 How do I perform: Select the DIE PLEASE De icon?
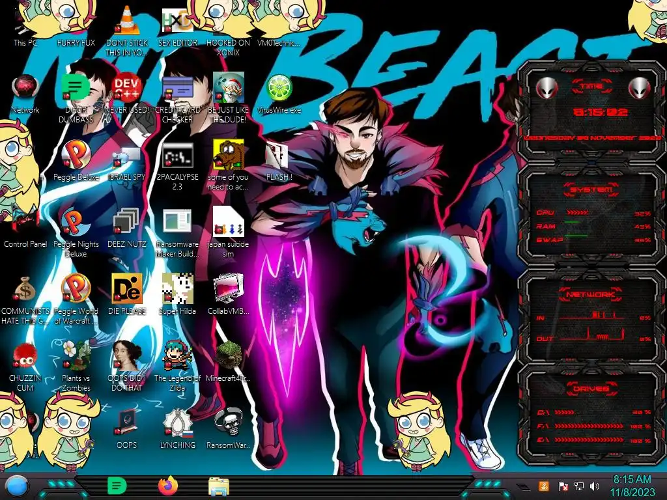[127, 294]
